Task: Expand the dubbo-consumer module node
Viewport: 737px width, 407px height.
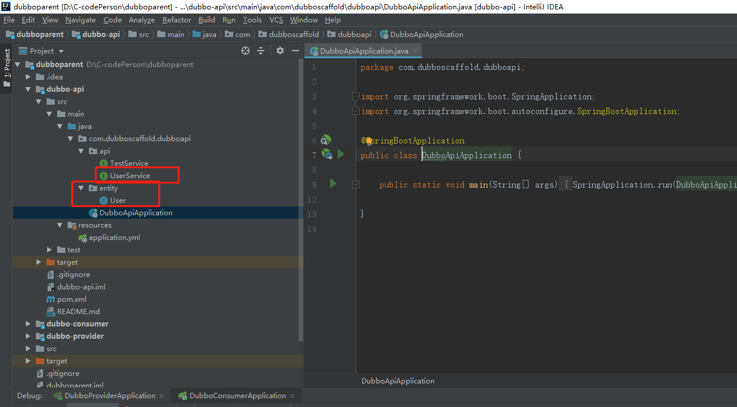Action: (x=28, y=324)
